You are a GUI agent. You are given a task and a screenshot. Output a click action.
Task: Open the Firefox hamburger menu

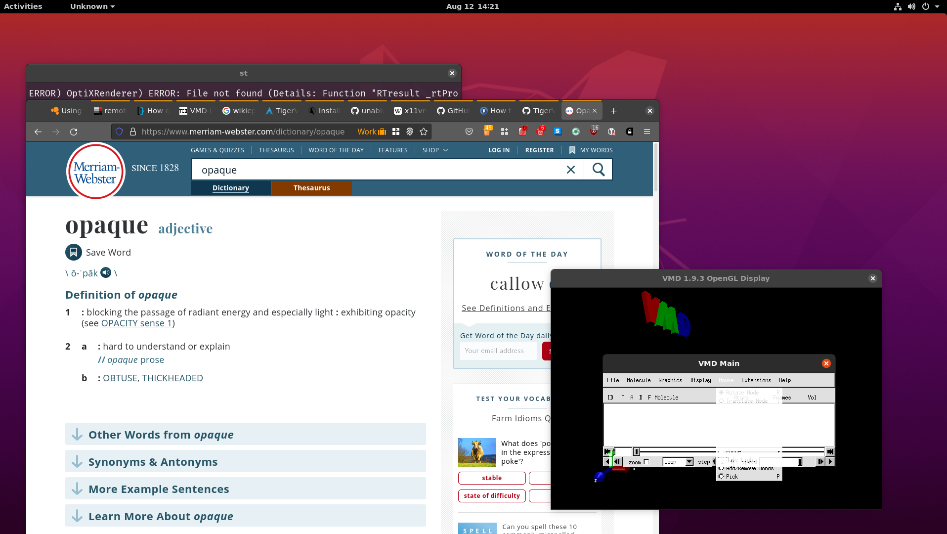[x=646, y=132]
